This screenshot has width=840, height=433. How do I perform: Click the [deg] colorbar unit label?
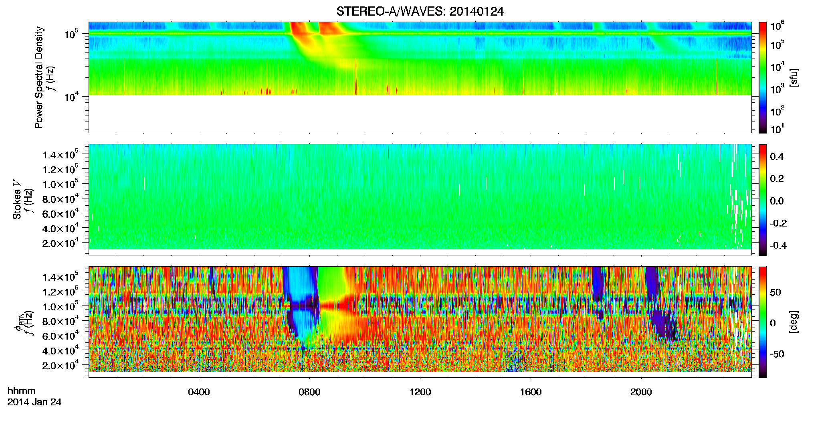794,322
